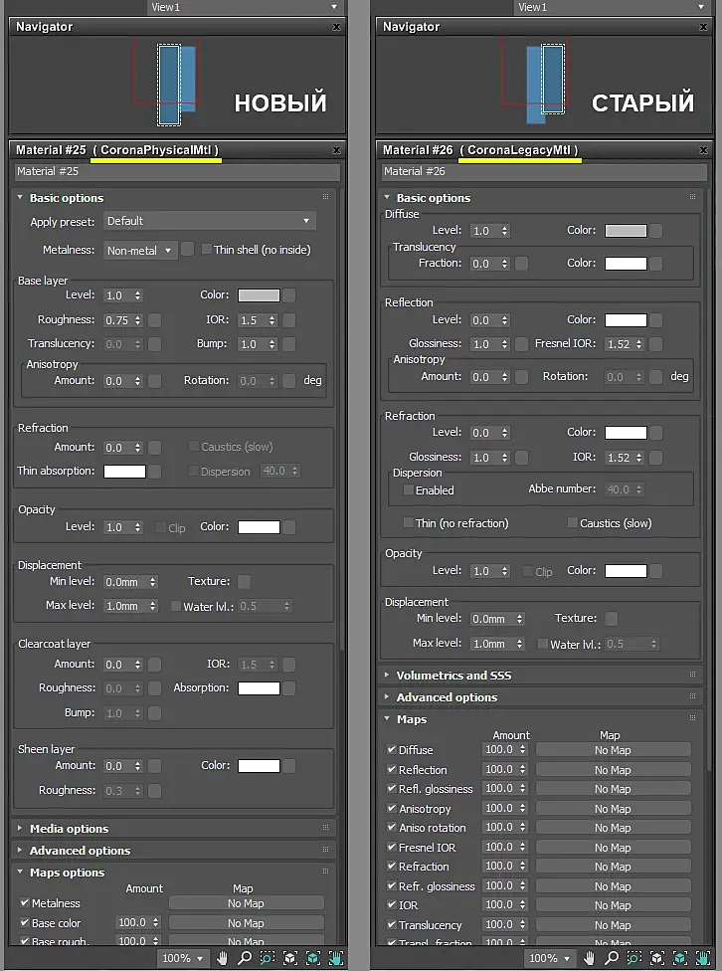Uncheck Metalness checkbox in Maps options
Screen dimensions: 722x971
coord(24,903)
